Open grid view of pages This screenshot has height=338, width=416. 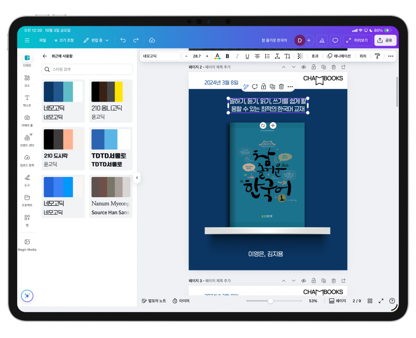pos(370,301)
